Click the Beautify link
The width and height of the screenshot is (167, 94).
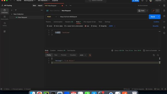(x=156, y=26)
